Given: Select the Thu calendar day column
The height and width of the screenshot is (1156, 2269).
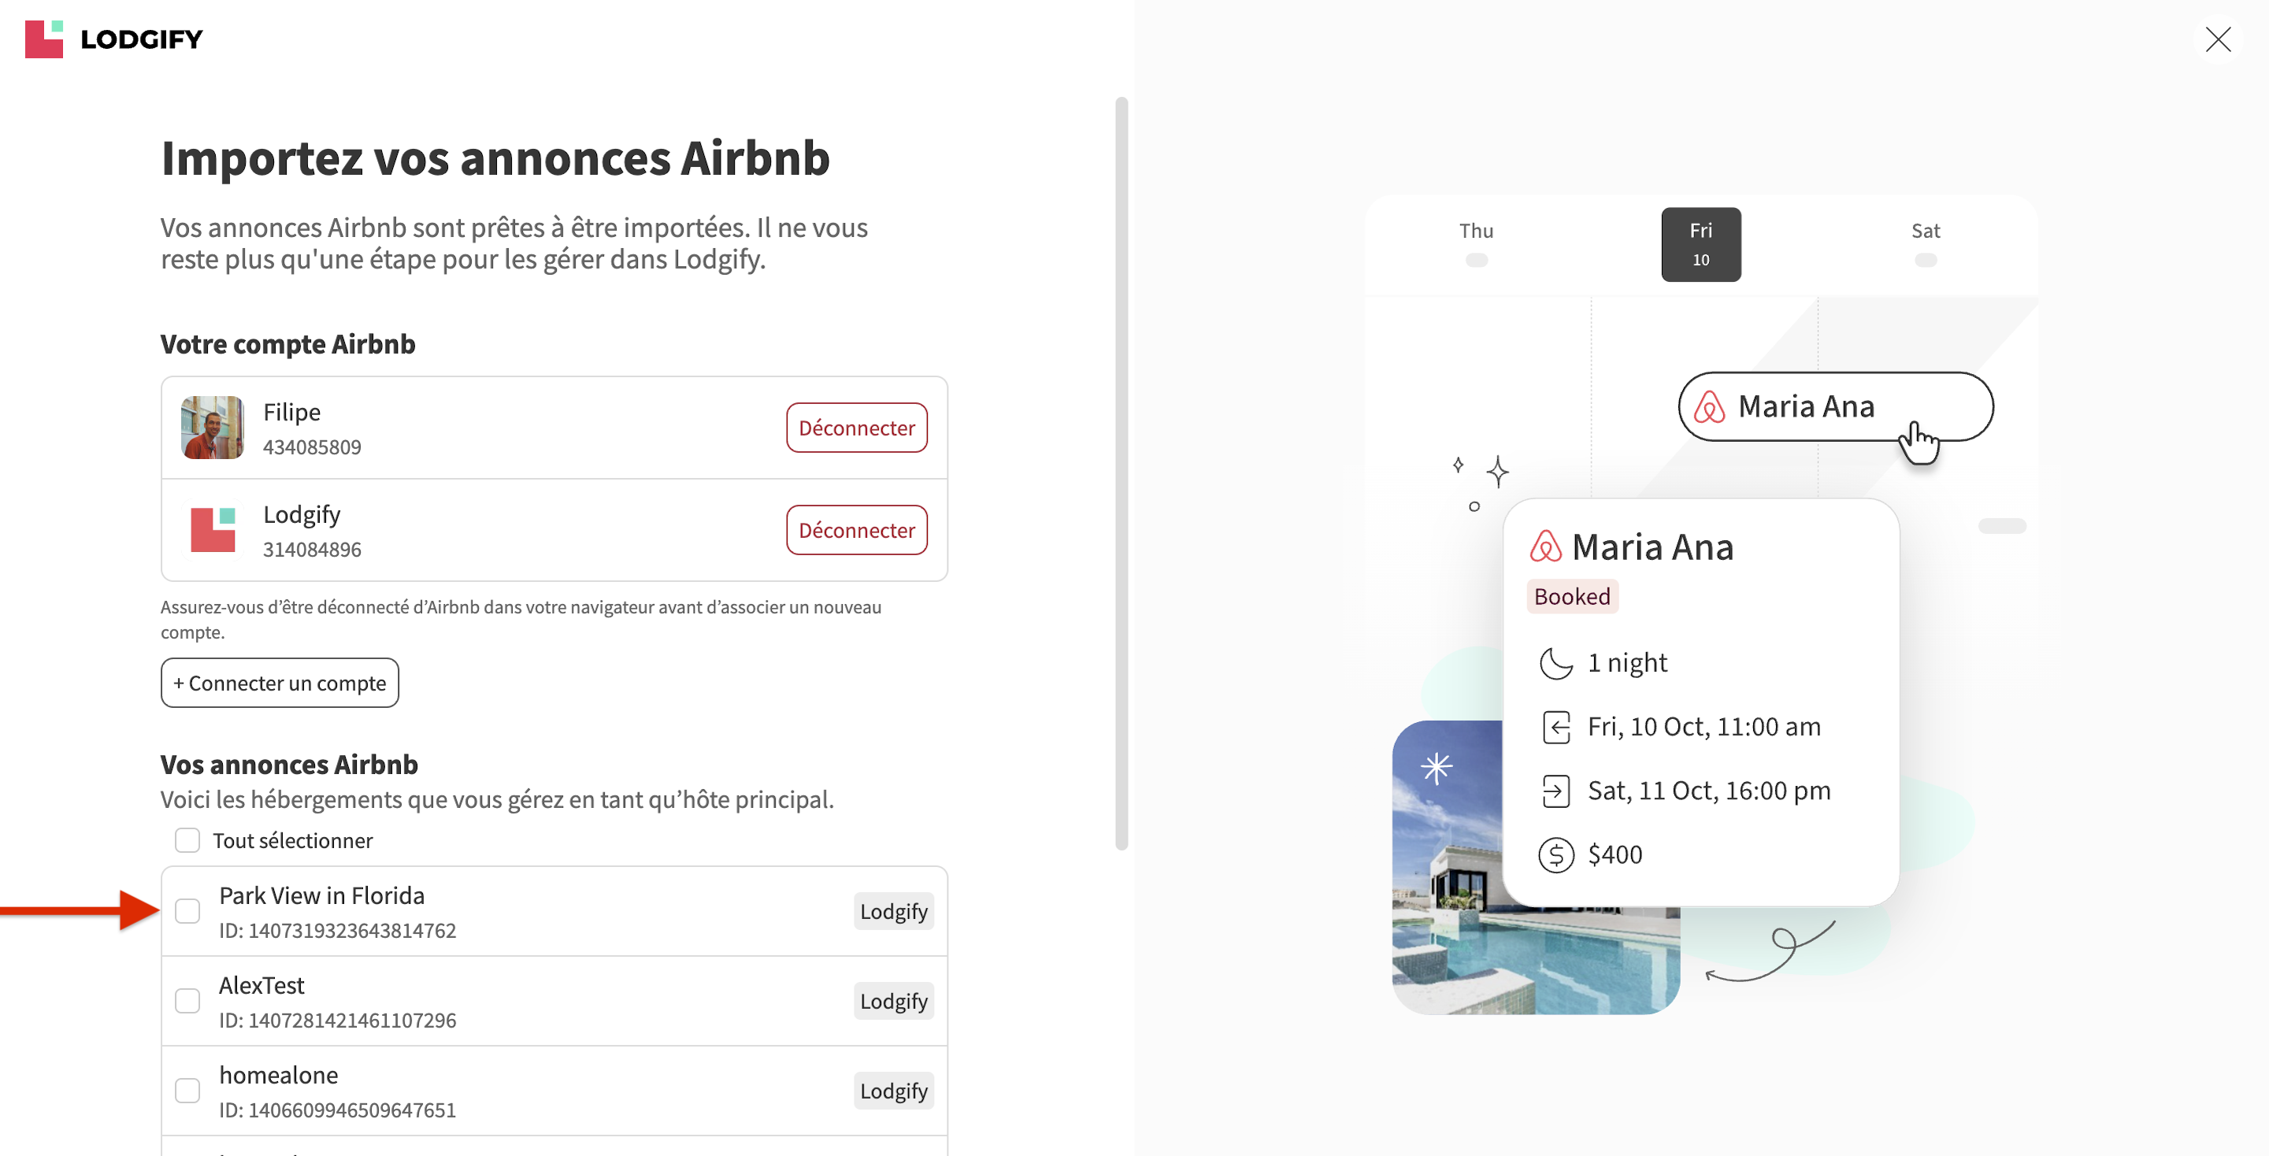Looking at the screenshot, I should point(1476,243).
